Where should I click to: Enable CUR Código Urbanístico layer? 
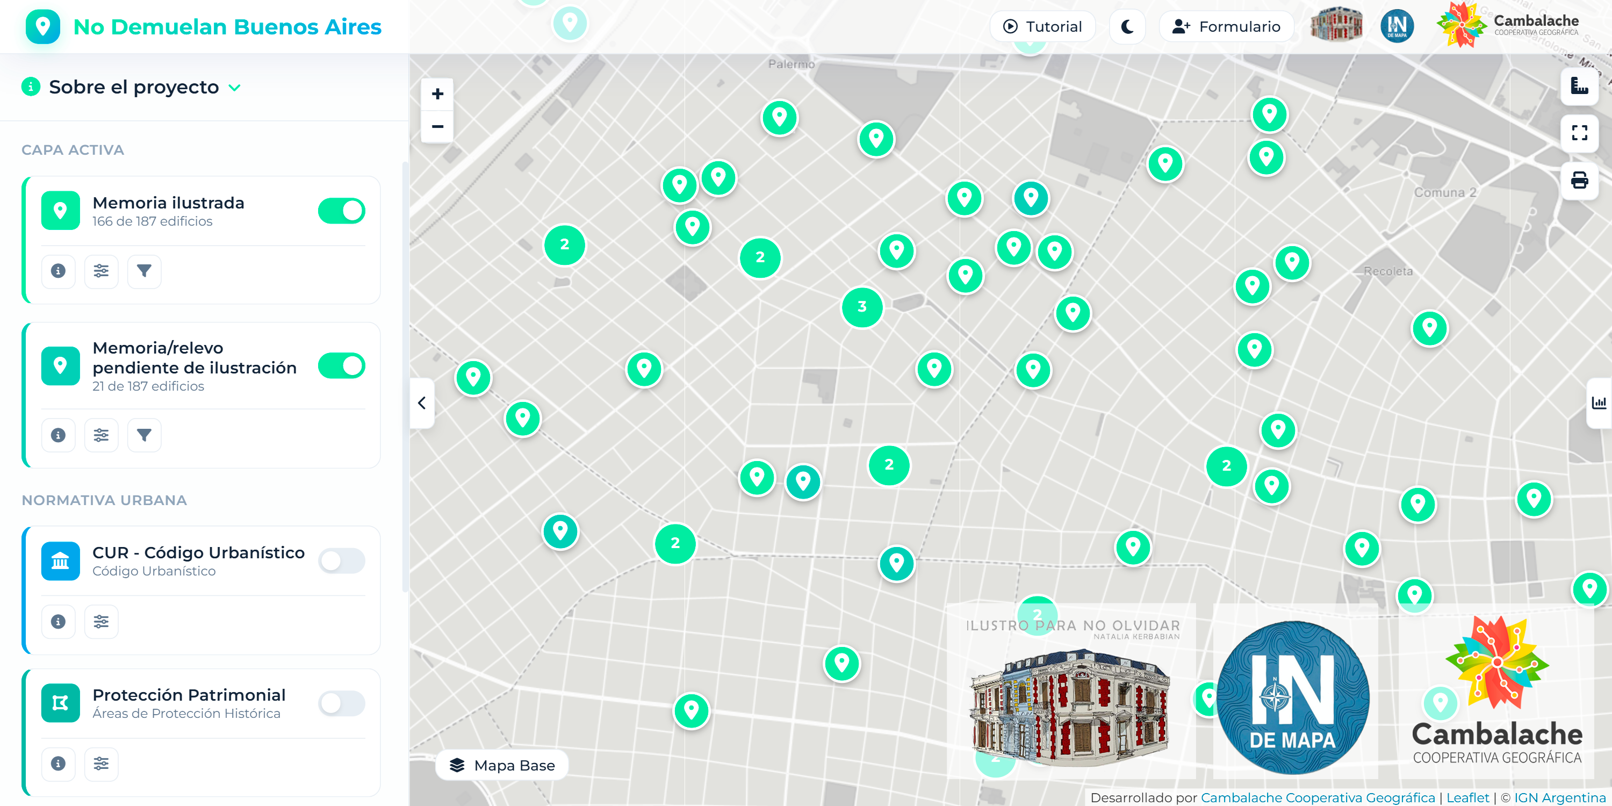pos(341,560)
